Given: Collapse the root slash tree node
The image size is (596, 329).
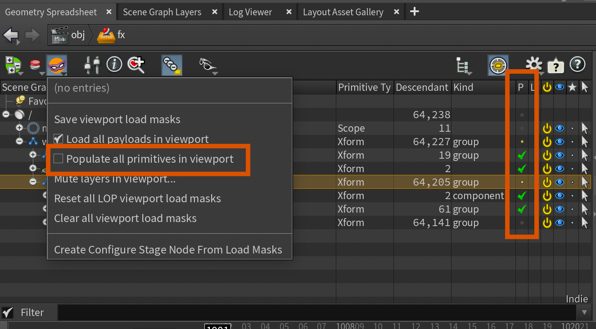Looking at the screenshot, I should 6,115.
